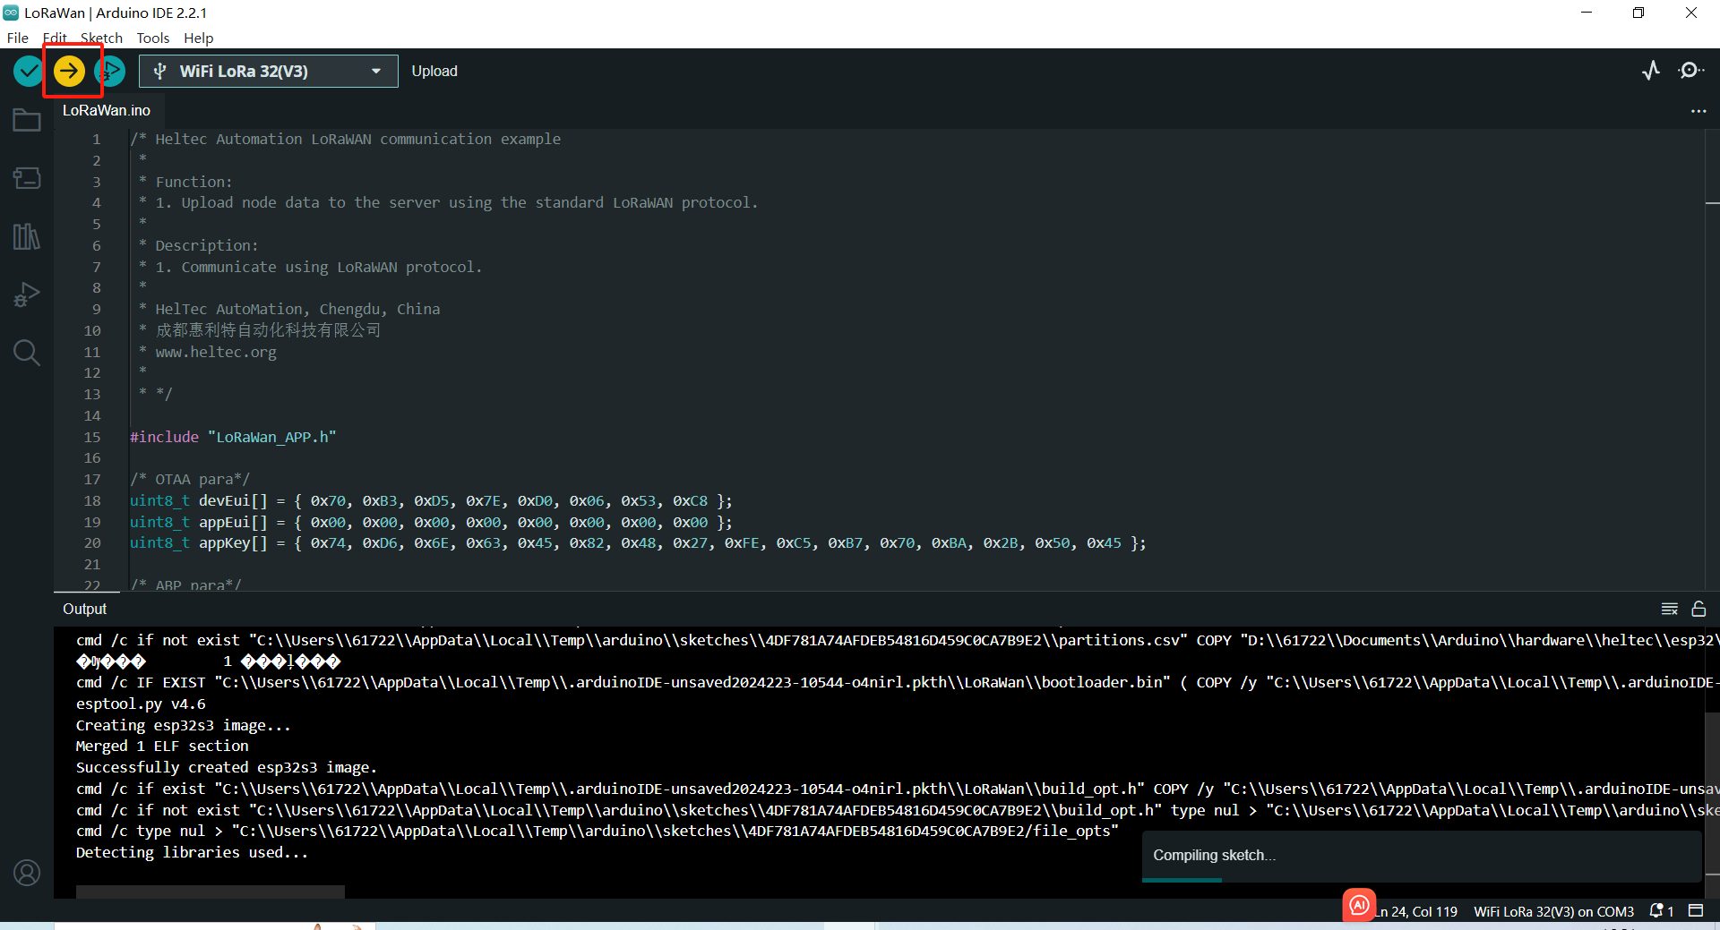Select the LoRaWan.ino editor tab
1720x930 pixels.
click(107, 110)
